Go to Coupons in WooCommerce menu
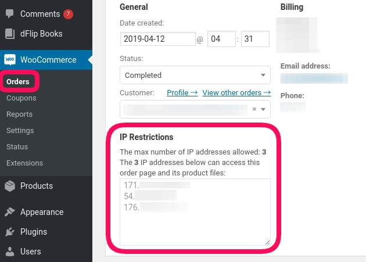366x262 pixels. [21, 98]
